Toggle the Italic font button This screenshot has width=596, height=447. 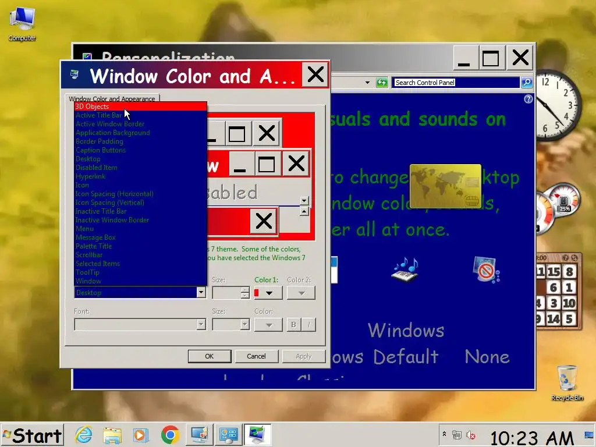pos(308,325)
